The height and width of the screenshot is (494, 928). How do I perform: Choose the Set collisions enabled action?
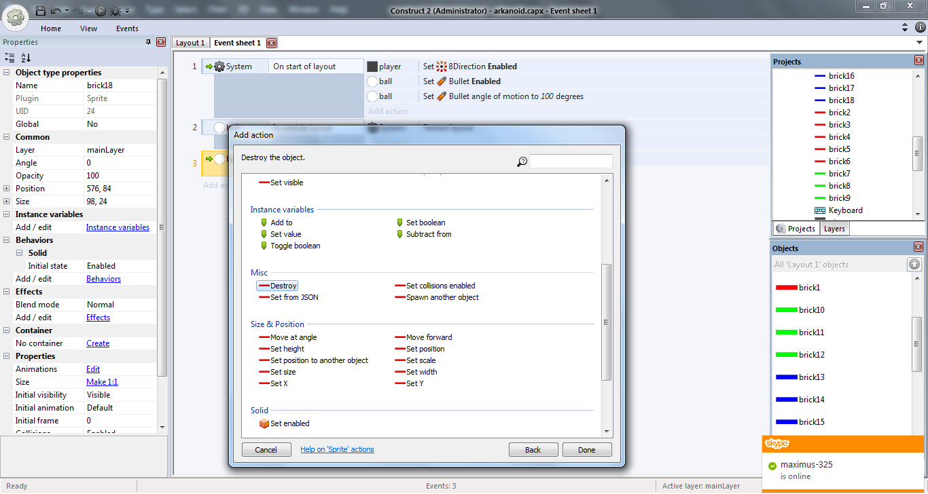[x=435, y=286]
